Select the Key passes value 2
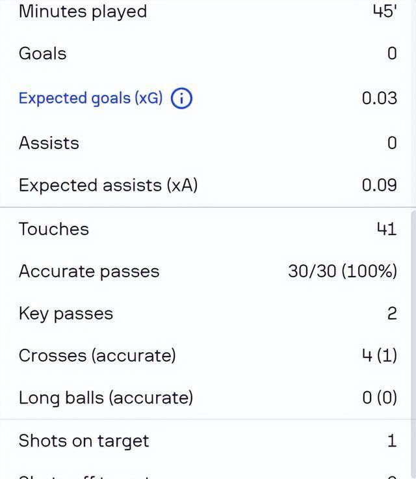416x479 pixels. pos(391,314)
